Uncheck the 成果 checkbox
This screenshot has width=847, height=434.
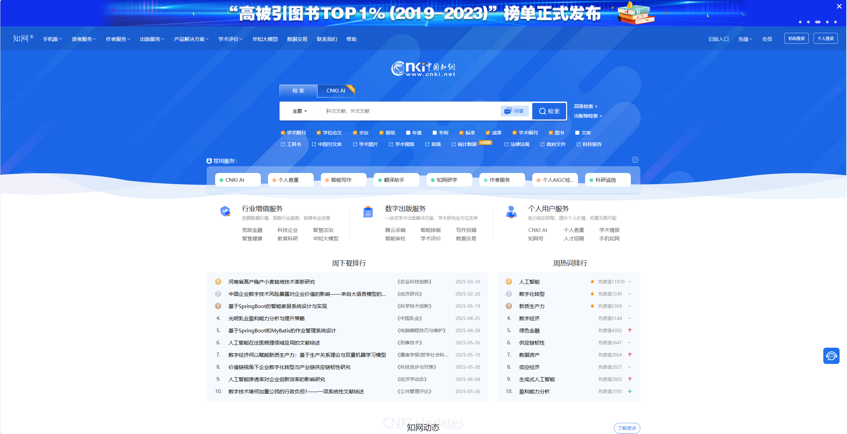click(488, 133)
